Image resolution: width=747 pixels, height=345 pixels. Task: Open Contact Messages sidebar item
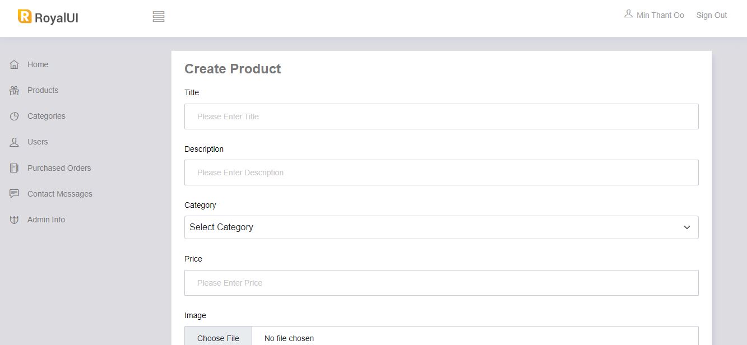[60, 194]
